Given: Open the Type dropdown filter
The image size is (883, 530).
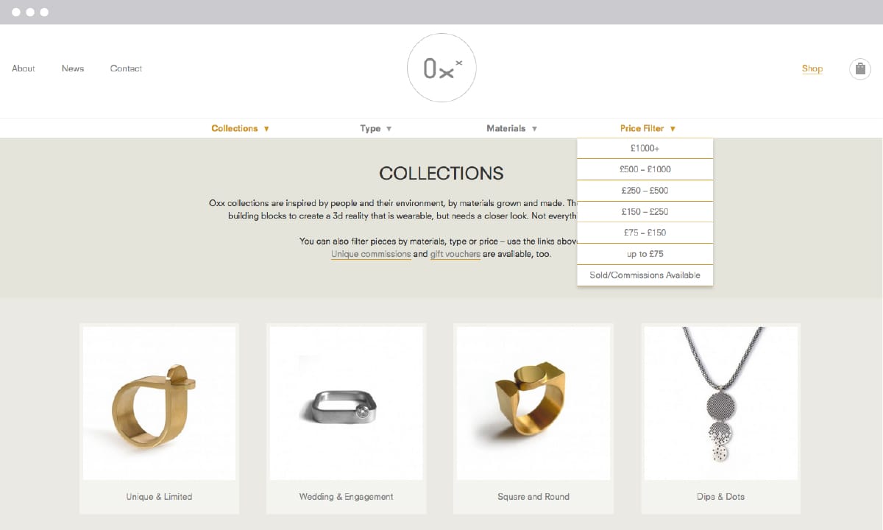Looking at the screenshot, I should tap(375, 128).
